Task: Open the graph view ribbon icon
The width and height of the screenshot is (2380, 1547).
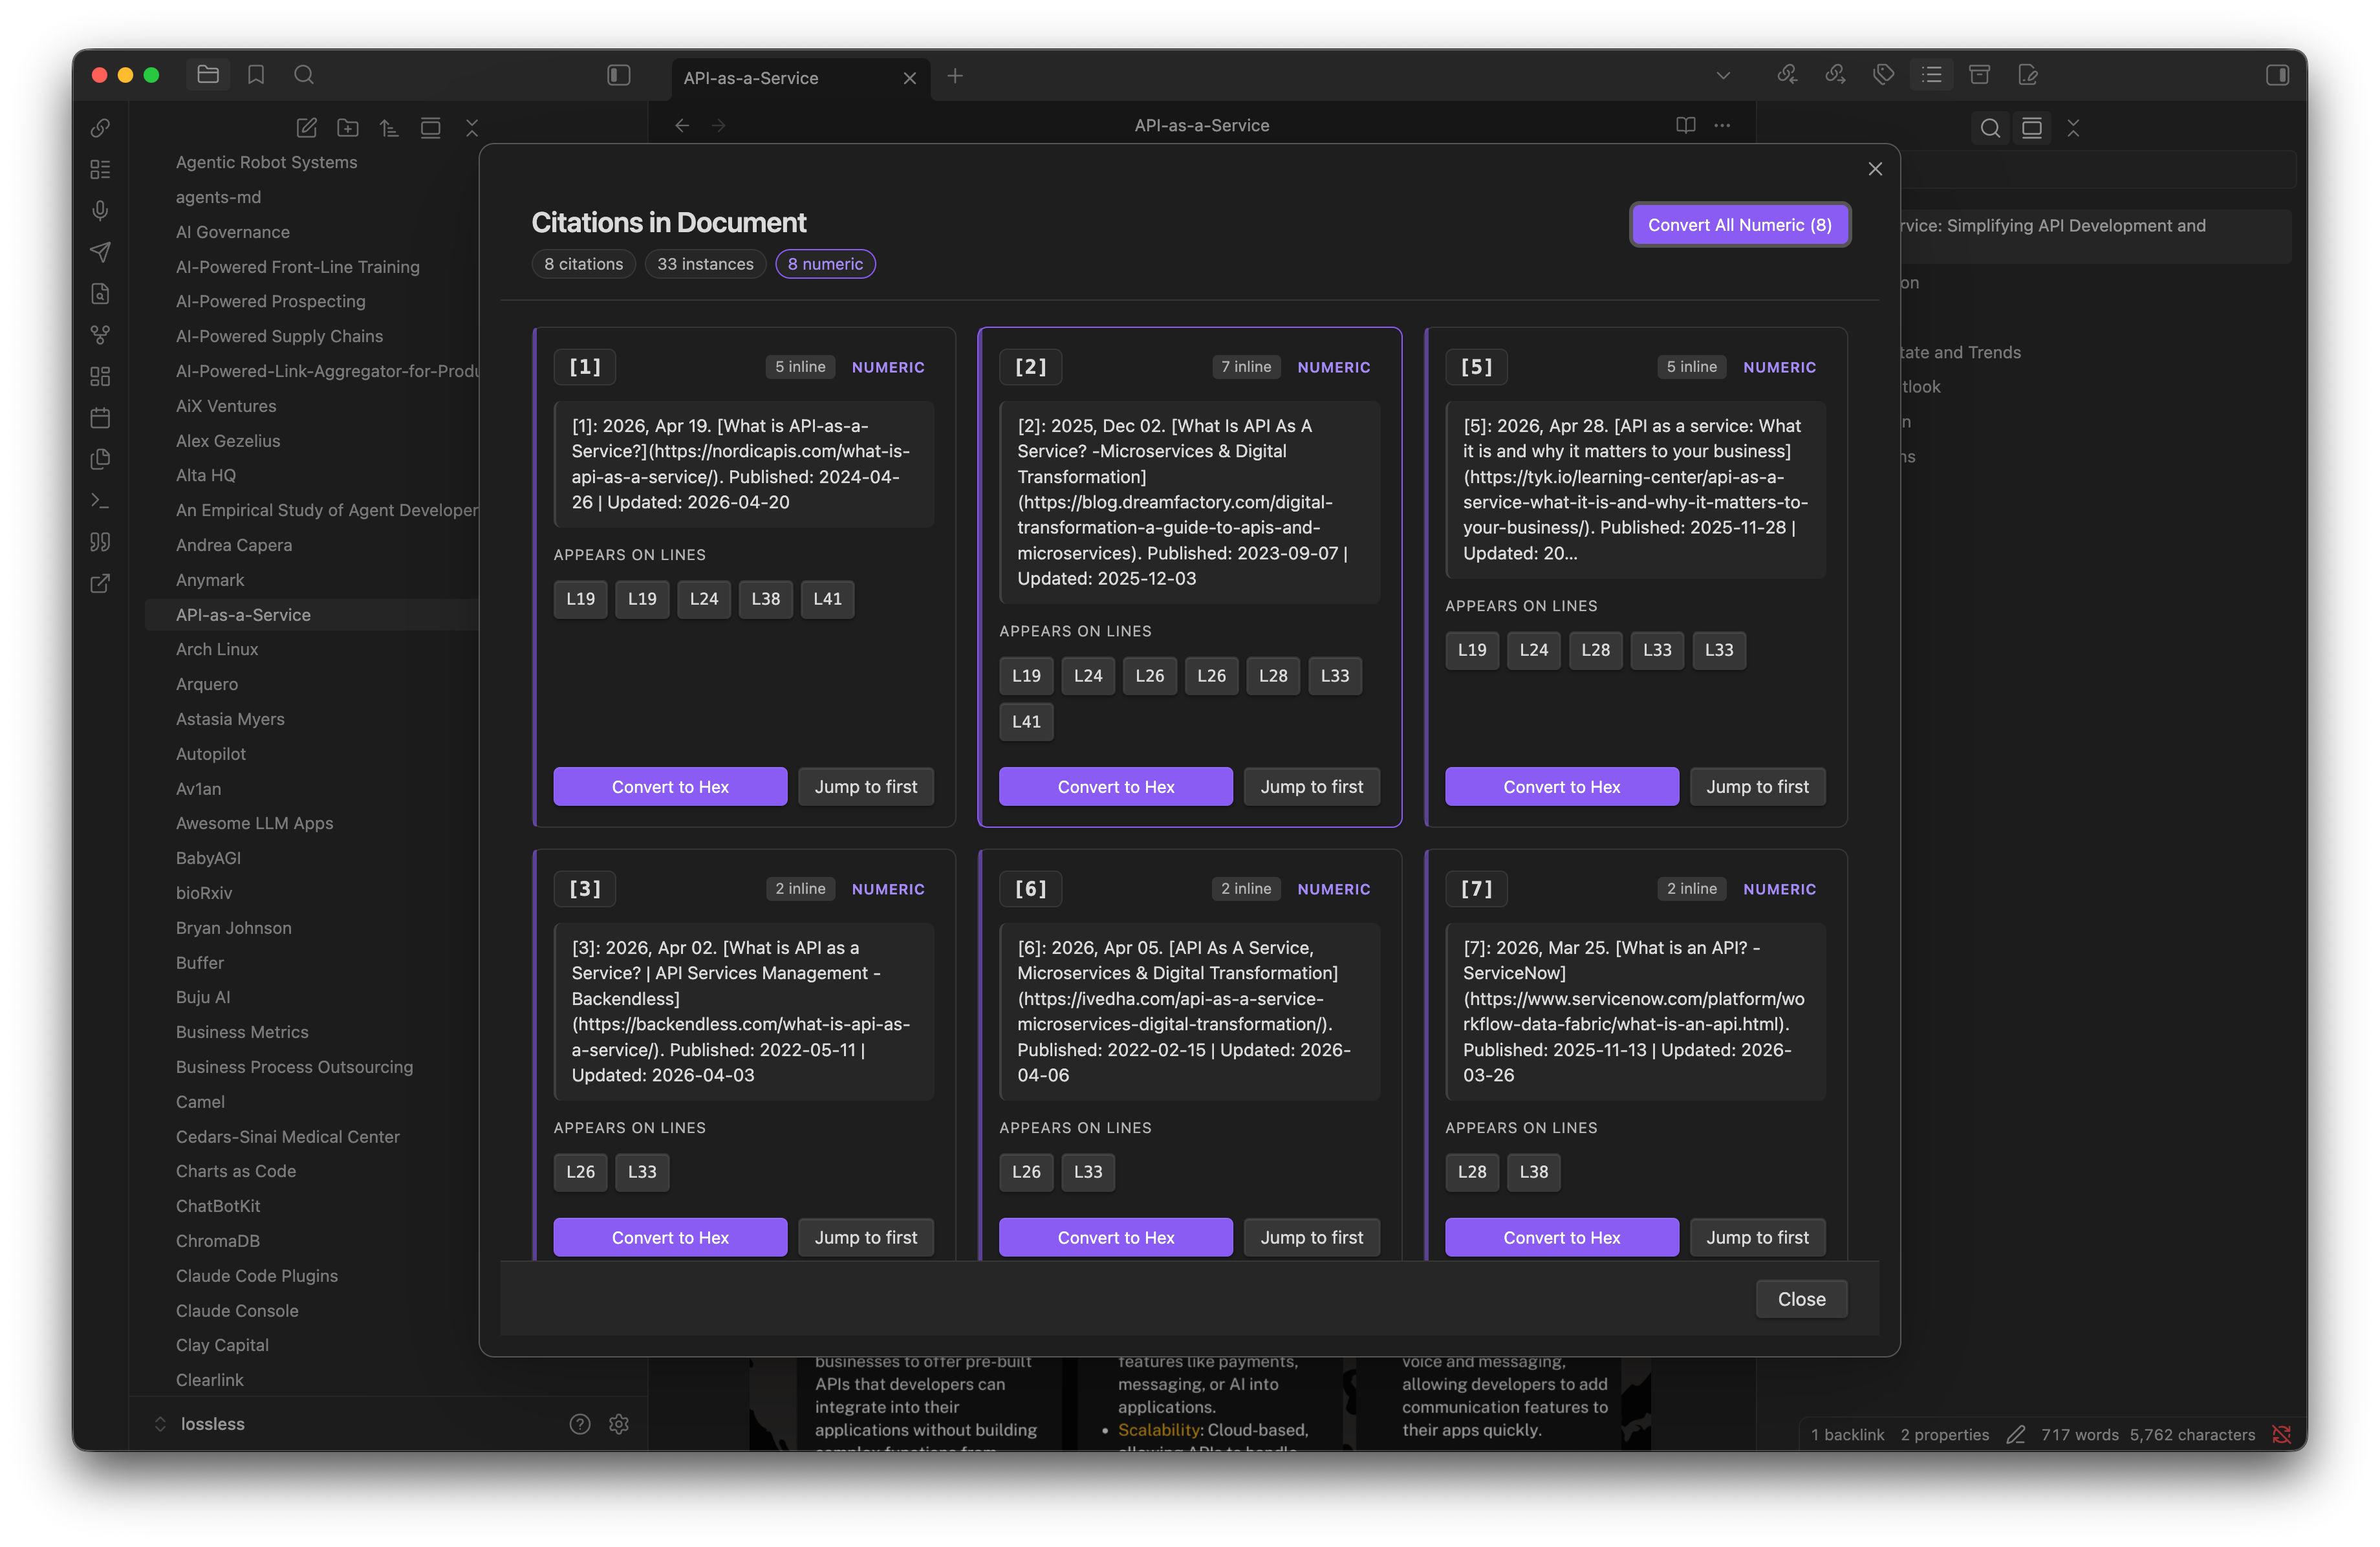Action: click(100, 335)
